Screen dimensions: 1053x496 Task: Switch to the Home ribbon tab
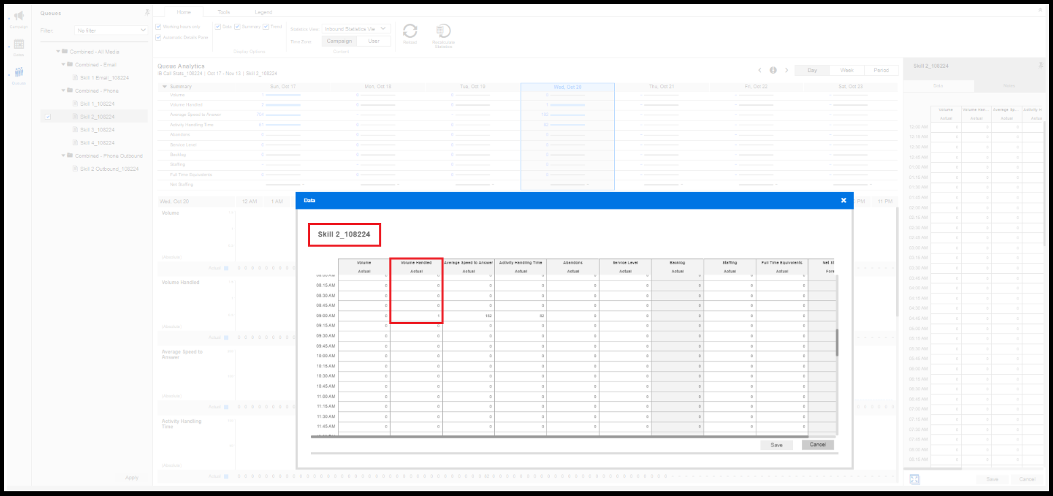click(184, 12)
